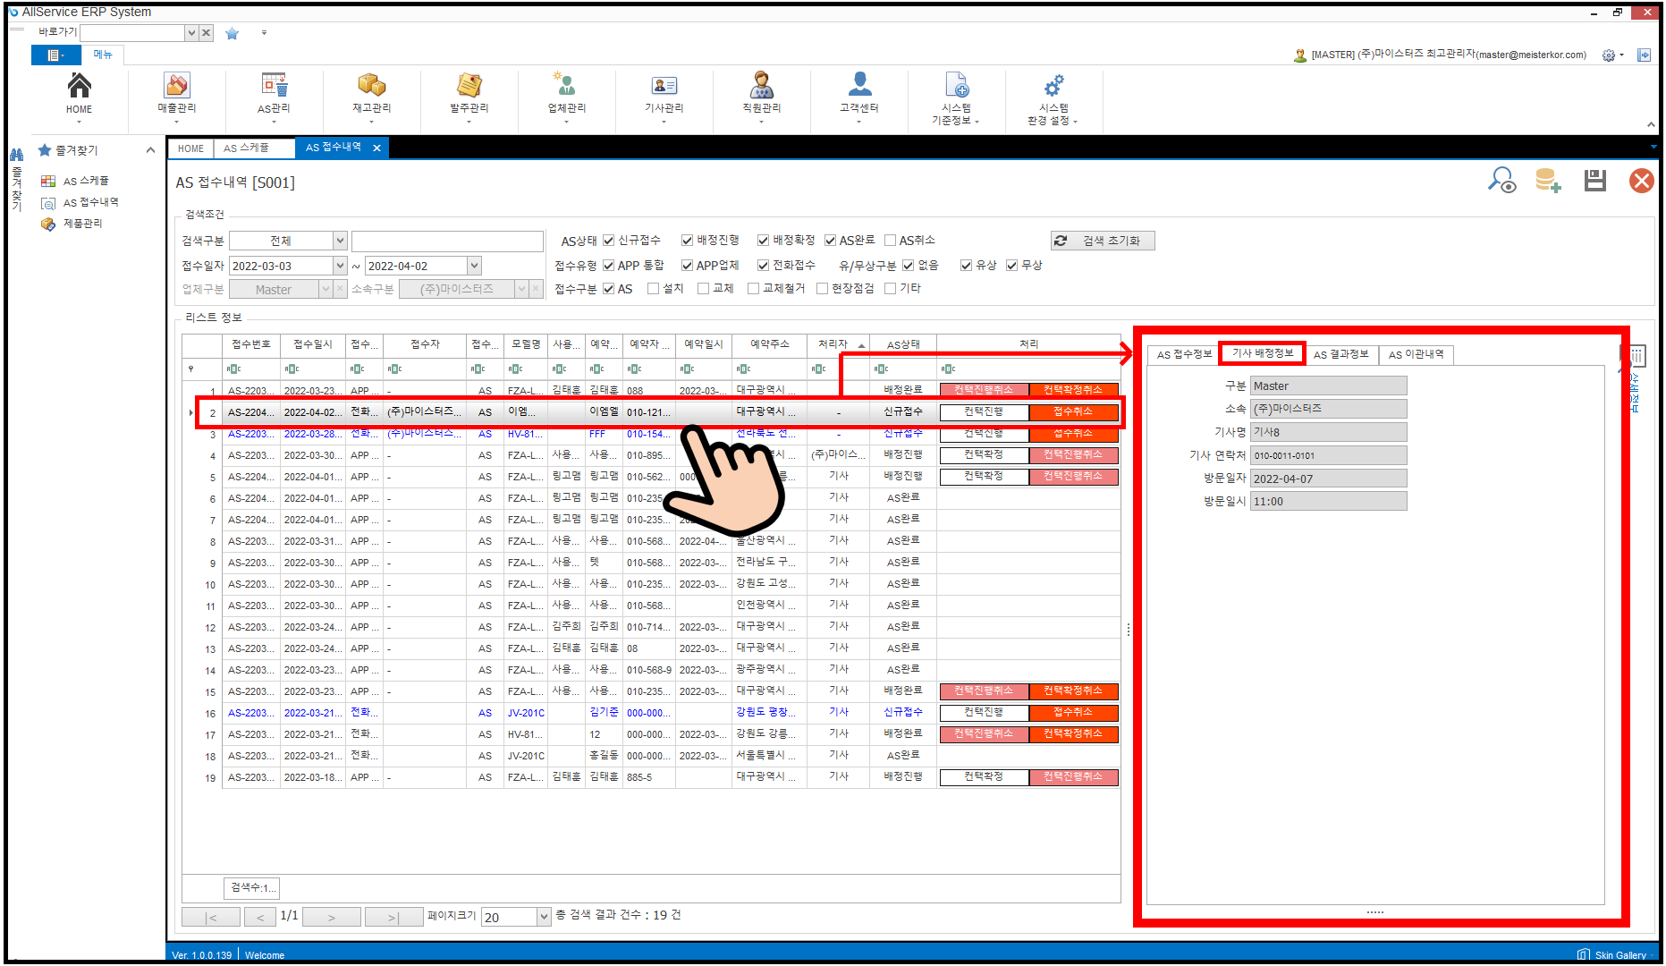Toggle APP 통합 checkbox
1666x966 pixels.
point(608,265)
